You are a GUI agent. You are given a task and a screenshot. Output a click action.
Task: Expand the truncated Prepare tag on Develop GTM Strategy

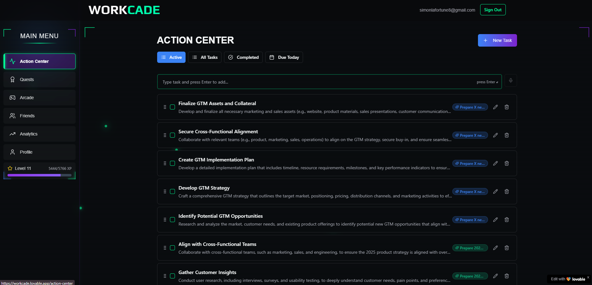470,191
